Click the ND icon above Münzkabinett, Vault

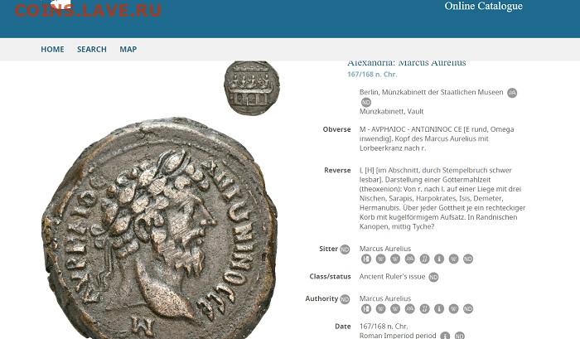(366, 102)
